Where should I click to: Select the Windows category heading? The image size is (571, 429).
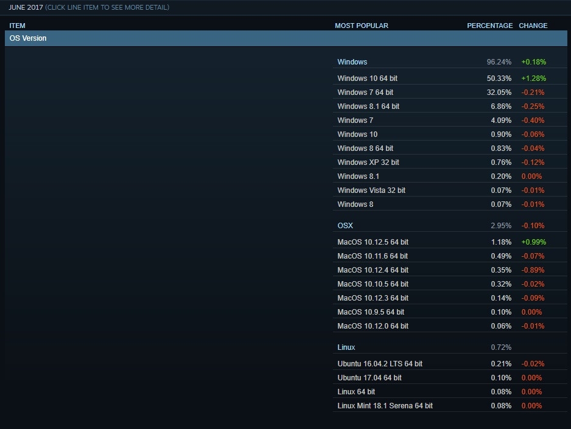click(352, 62)
